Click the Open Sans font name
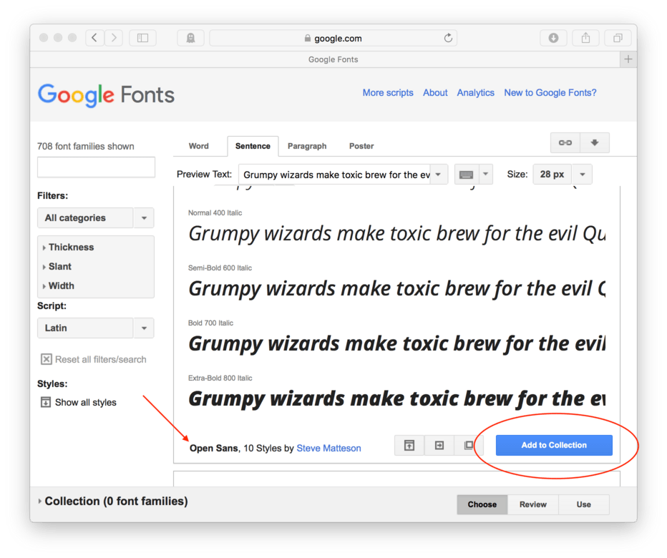 coord(214,449)
